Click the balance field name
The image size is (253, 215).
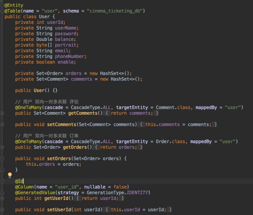coord(64,39)
